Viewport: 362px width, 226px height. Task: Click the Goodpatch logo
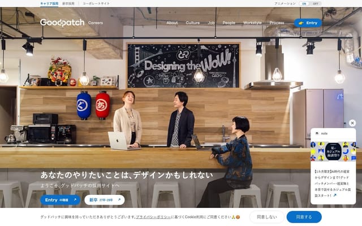(62, 23)
